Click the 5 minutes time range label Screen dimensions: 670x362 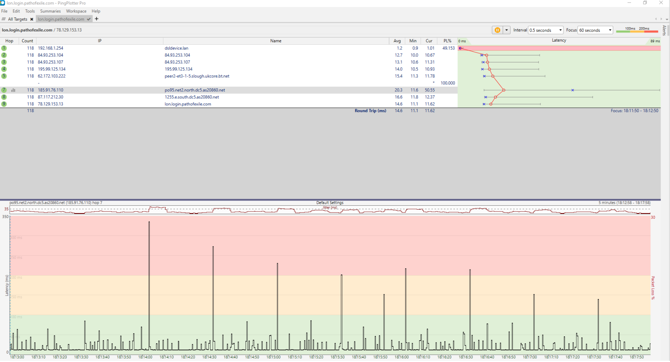click(x=624, y=203)
